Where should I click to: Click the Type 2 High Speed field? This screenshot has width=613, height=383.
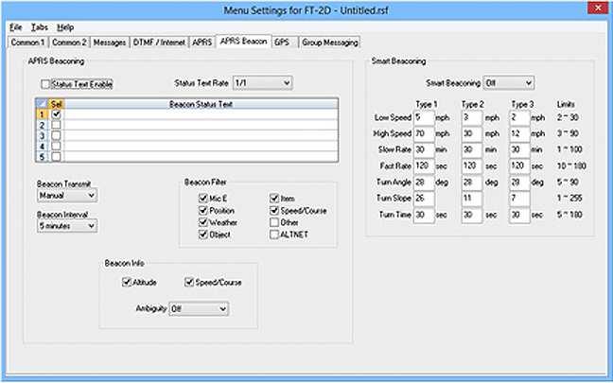point(472,133)
